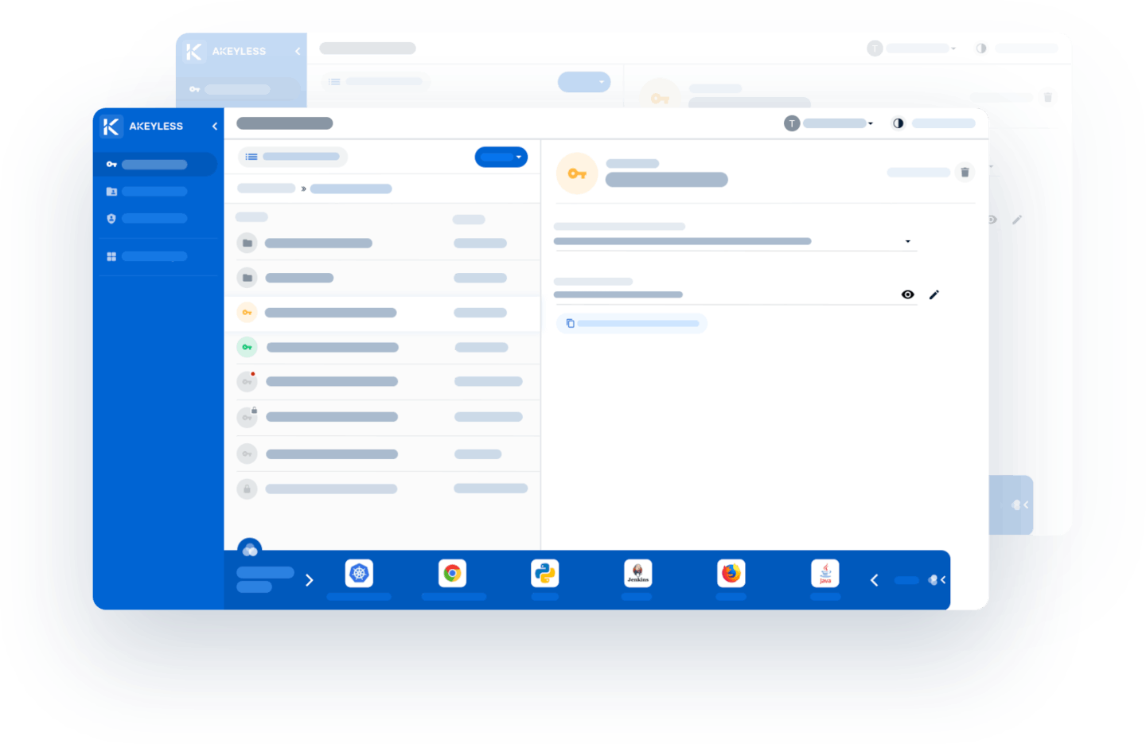Open the Chrome icon in the bottom bar
The image size is (1146, 744).
click(452, 573)
